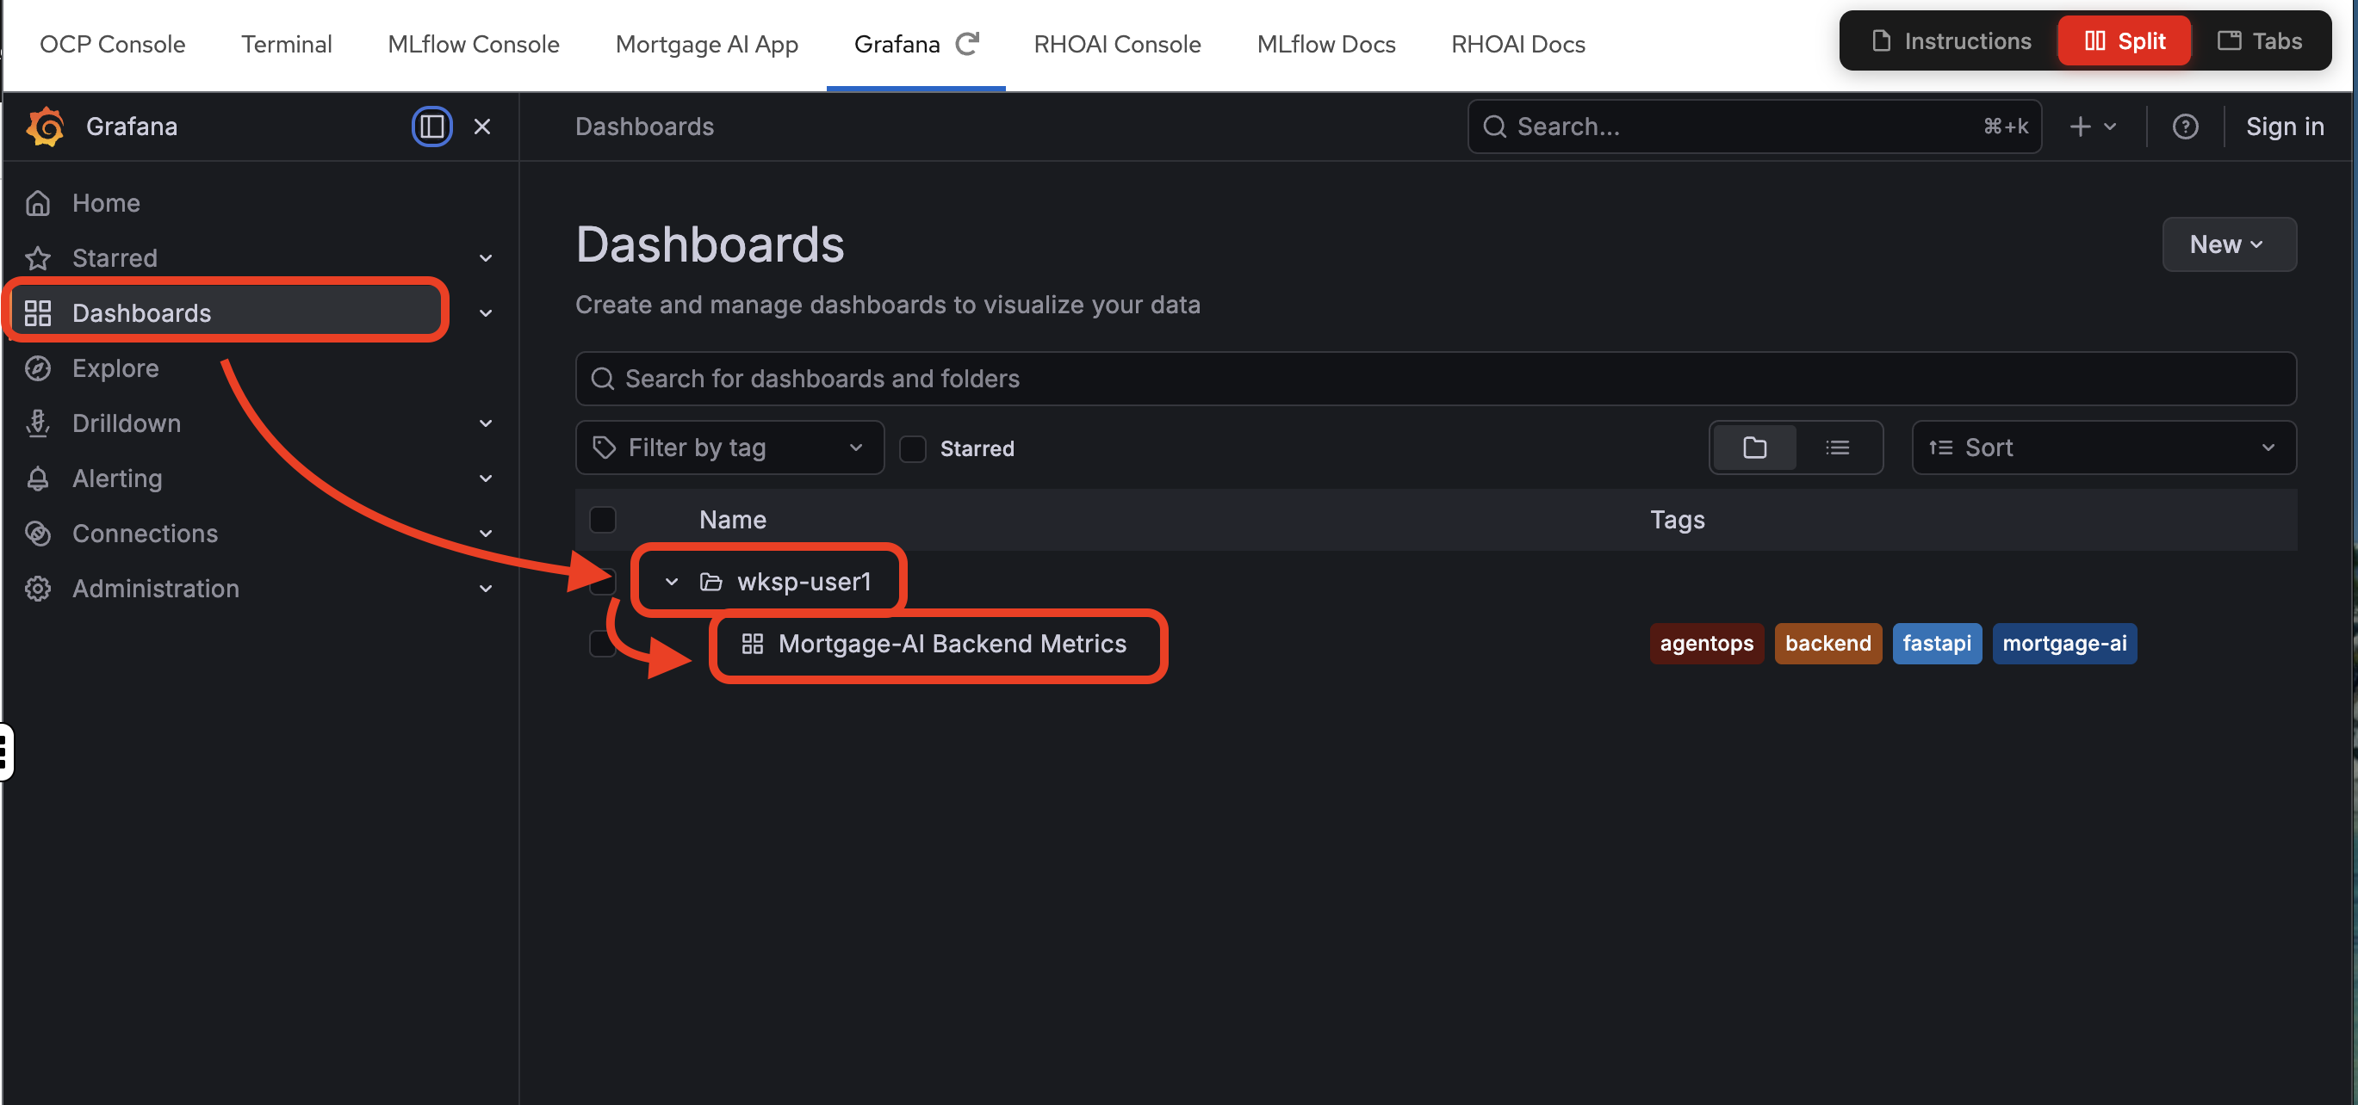This screenshot has width=2358, height=1105.
Task: Switch to the Terminal tab
Action: tap(287, 43)
